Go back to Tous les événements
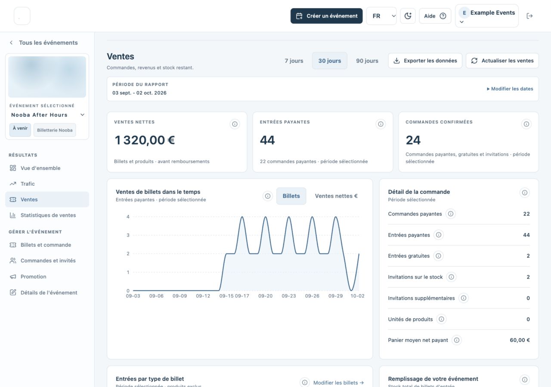 pyautogui.click(x=43, y=43)
